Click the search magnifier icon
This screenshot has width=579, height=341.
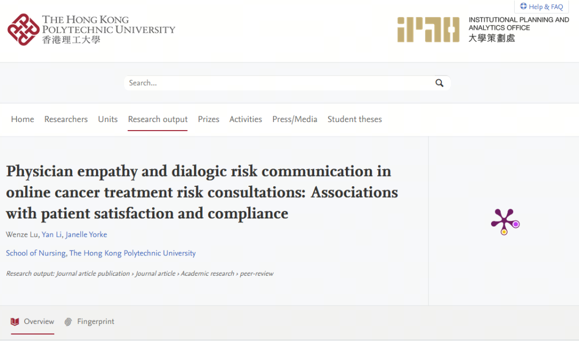[439, 83]
